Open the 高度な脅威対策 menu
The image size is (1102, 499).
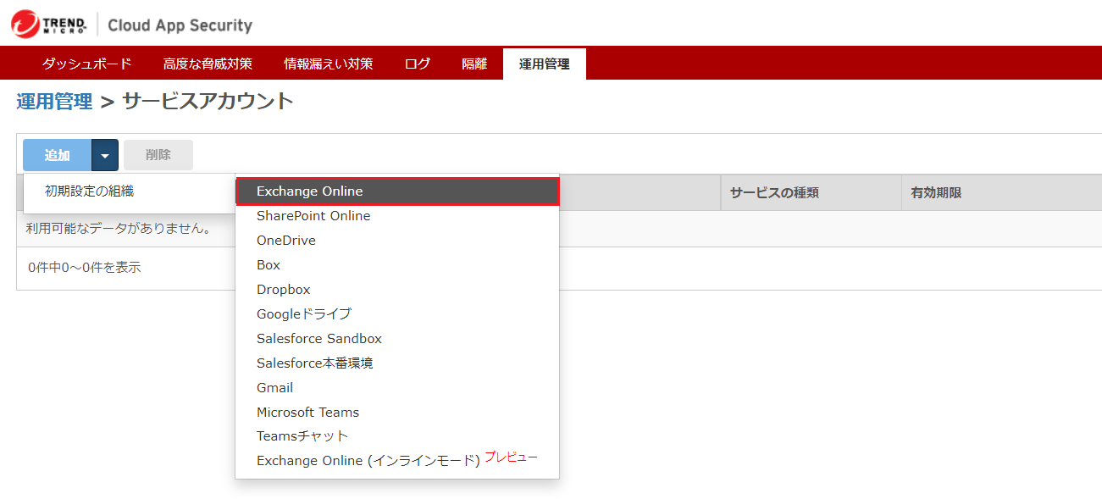208,64
